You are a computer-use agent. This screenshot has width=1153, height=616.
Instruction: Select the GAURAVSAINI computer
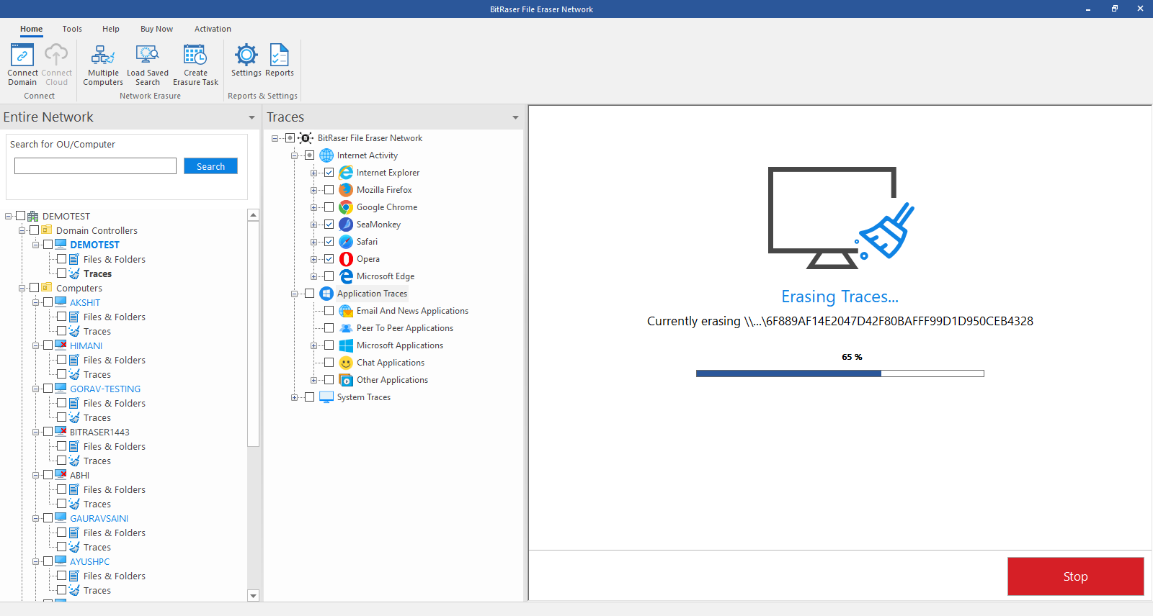pyautogui.click(x=99, y=518)
